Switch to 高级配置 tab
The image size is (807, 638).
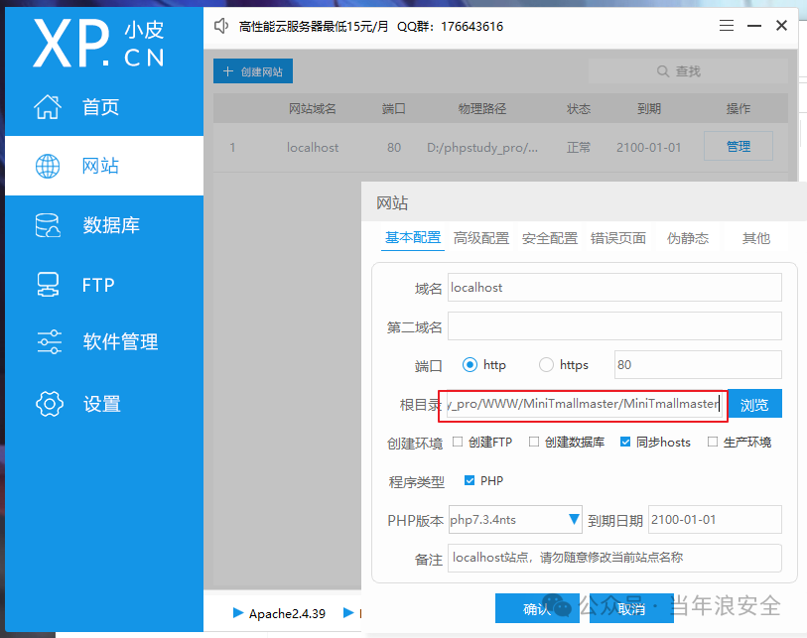[481, 238]
